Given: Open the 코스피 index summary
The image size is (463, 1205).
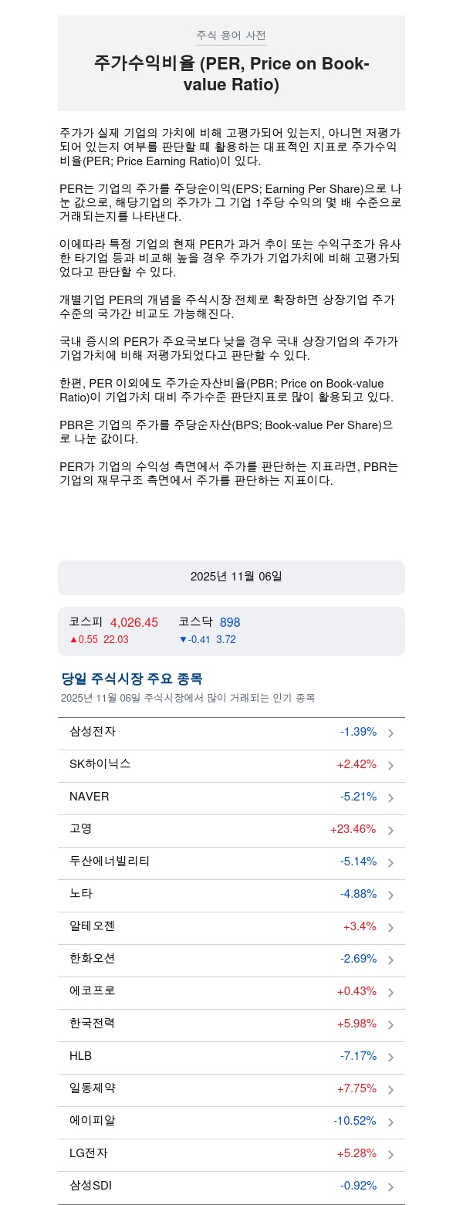Looking at the screenshot, I should tap(113, 630).
